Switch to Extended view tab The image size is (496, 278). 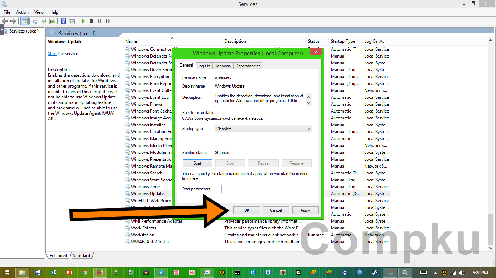tap(58, 256)
